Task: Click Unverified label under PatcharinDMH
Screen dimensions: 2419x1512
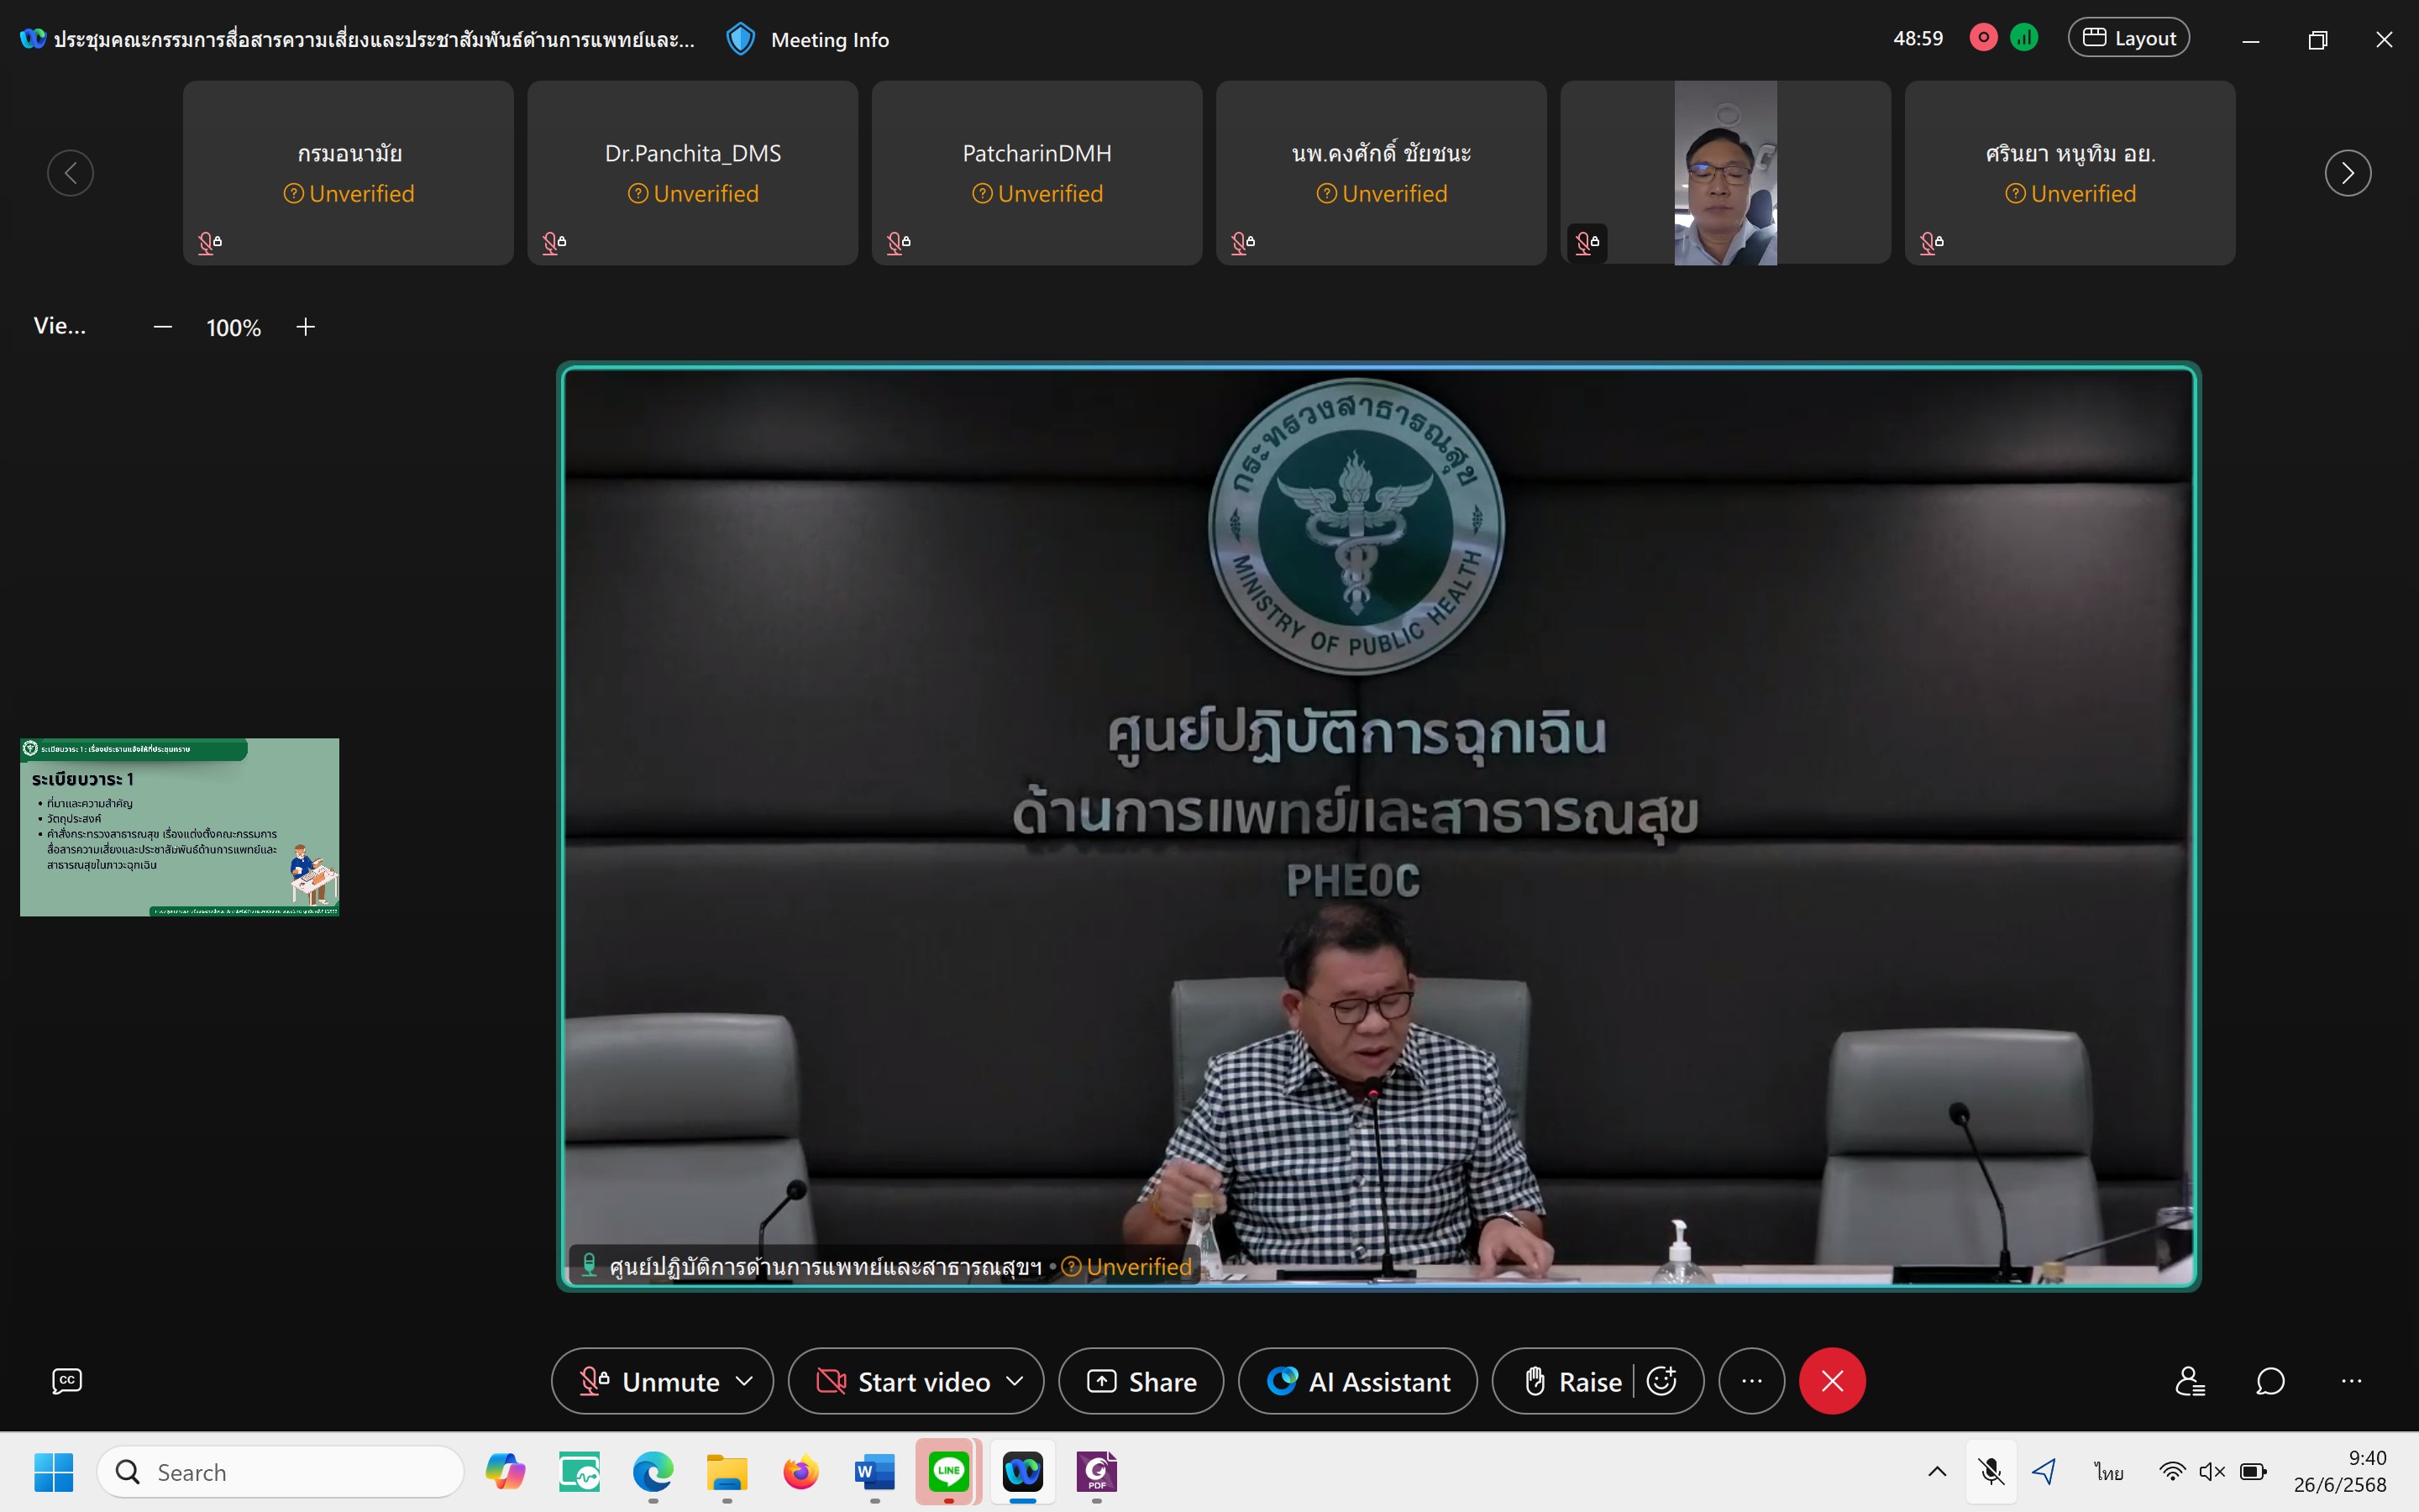Action: [1036, 194]
